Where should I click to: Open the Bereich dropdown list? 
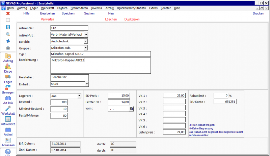point(86,41)
